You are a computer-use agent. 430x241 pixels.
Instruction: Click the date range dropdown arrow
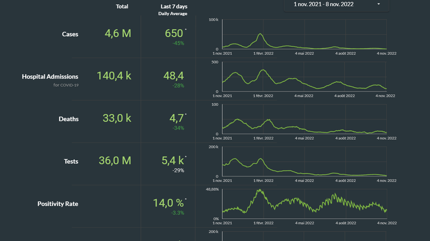coord(379,4)
